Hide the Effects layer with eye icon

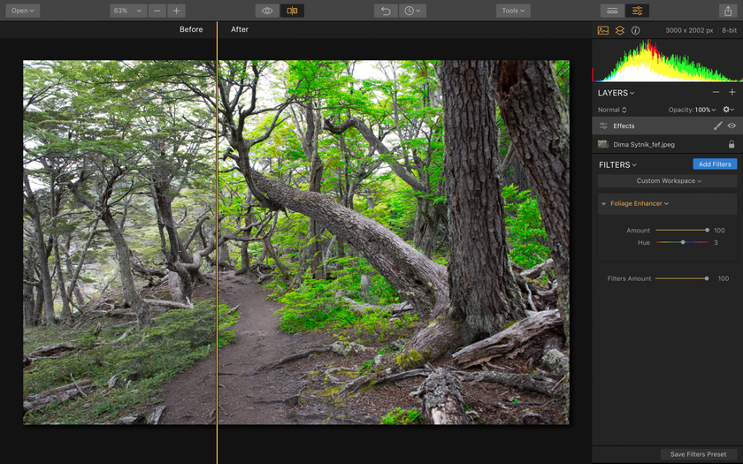(732, 126)
